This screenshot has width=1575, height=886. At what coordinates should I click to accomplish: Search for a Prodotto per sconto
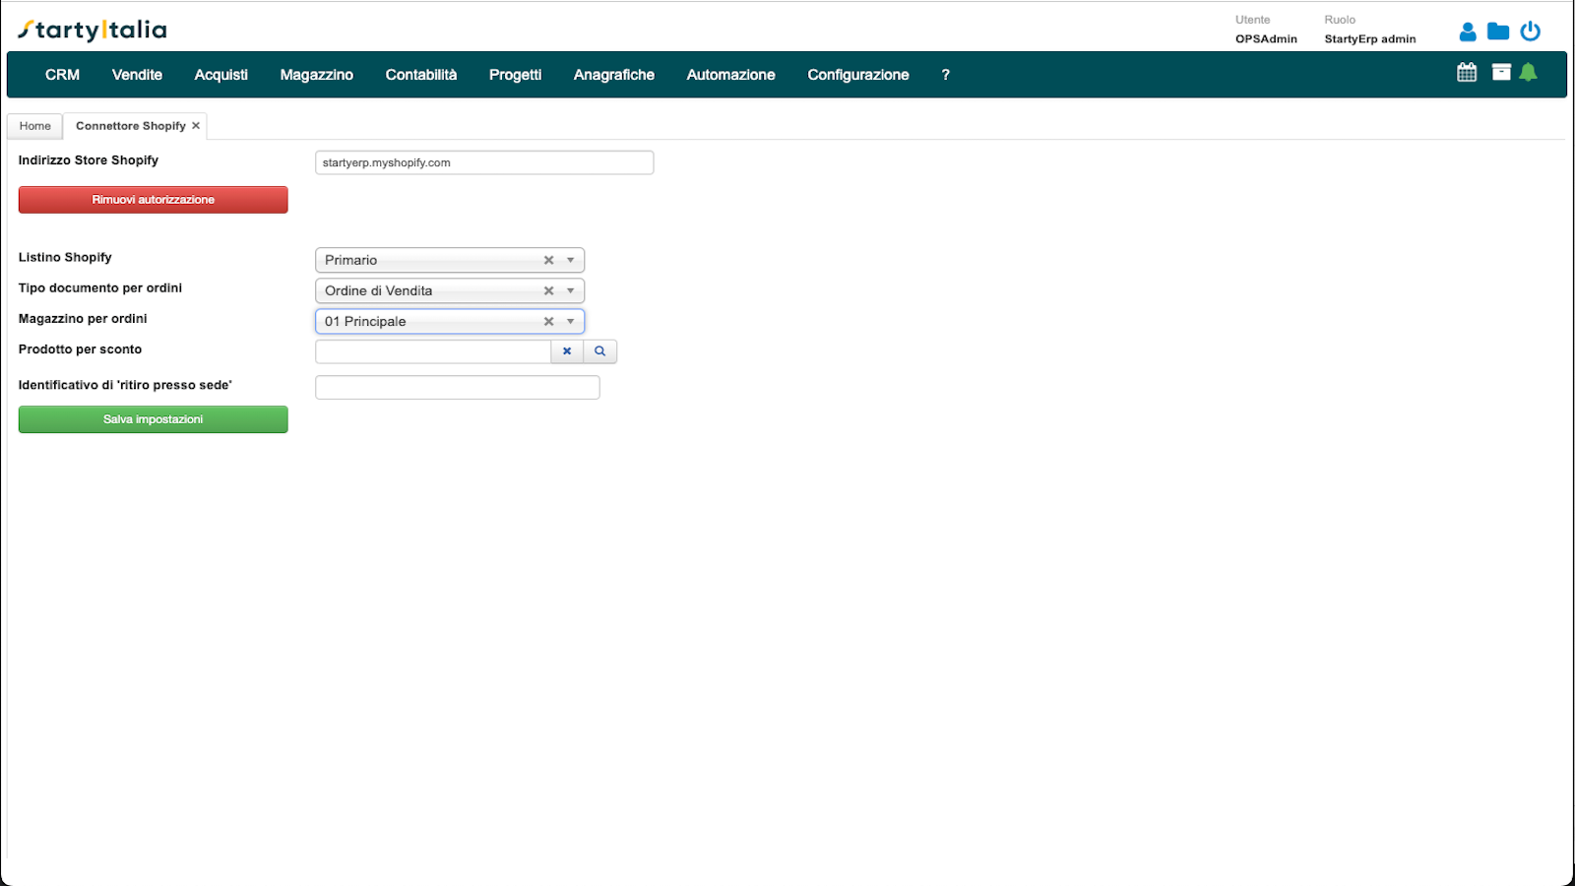(x=600, y=351)
